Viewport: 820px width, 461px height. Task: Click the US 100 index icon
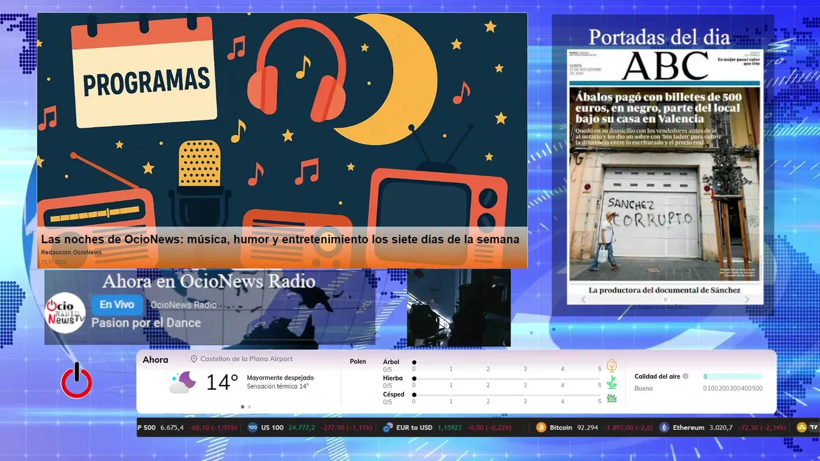(252, 427)
